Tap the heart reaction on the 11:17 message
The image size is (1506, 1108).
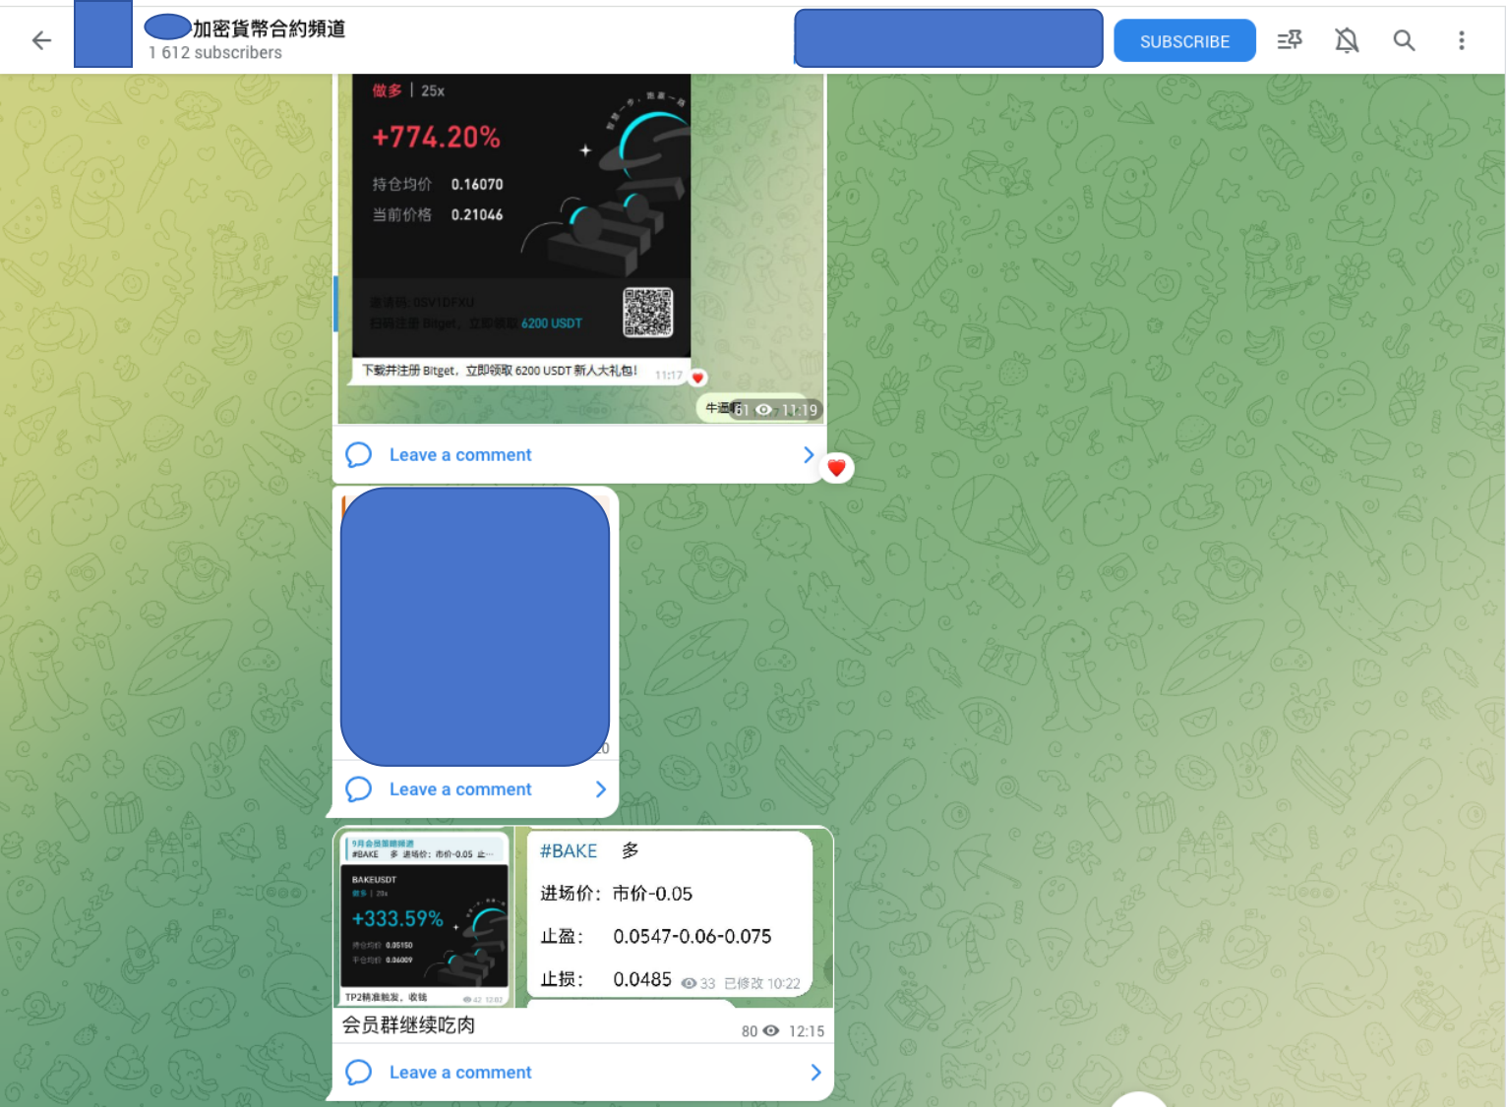697,378
